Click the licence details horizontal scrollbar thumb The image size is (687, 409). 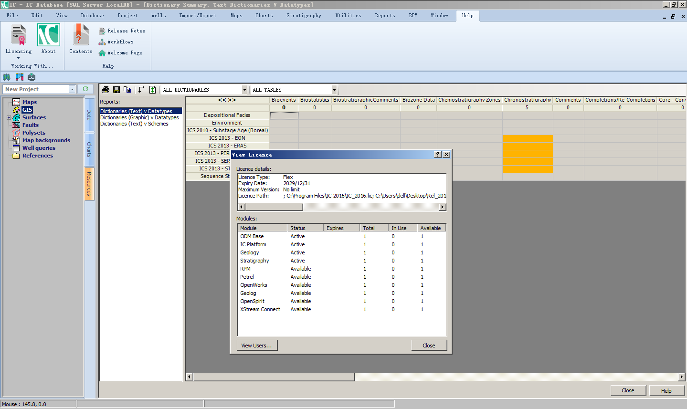click(274, 207)
